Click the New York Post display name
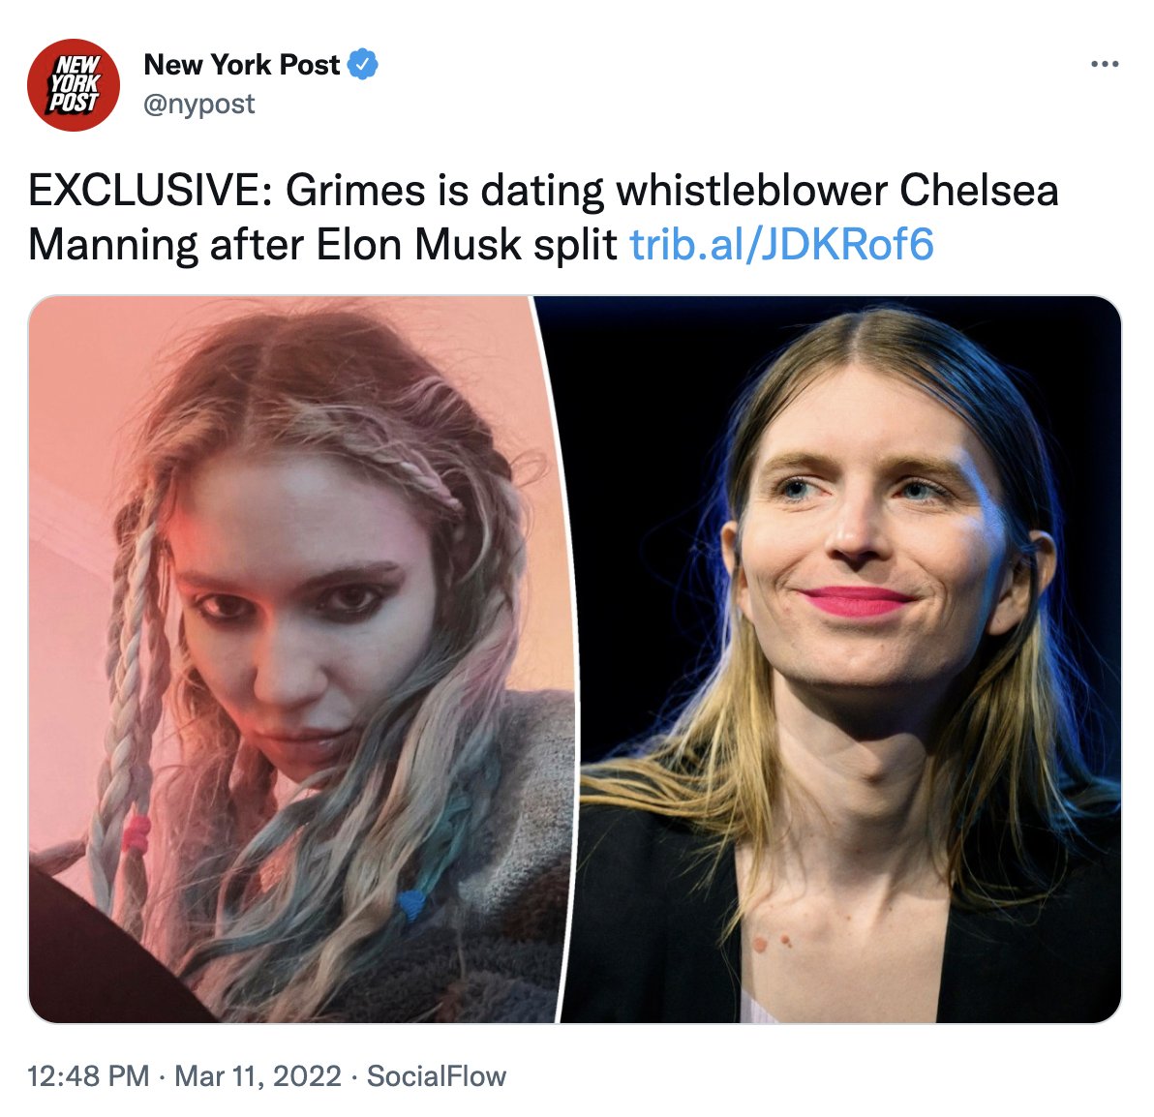Image resolution: width=1154 pixels, height=1117 pixels. point(241,65)
